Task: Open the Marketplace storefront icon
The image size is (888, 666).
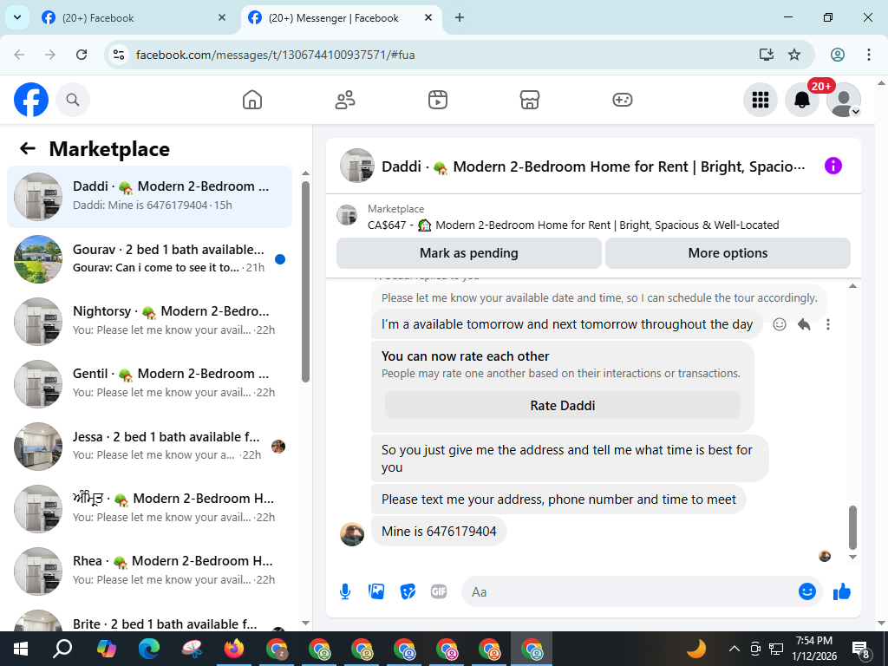Action: click(x=530, y=101)
